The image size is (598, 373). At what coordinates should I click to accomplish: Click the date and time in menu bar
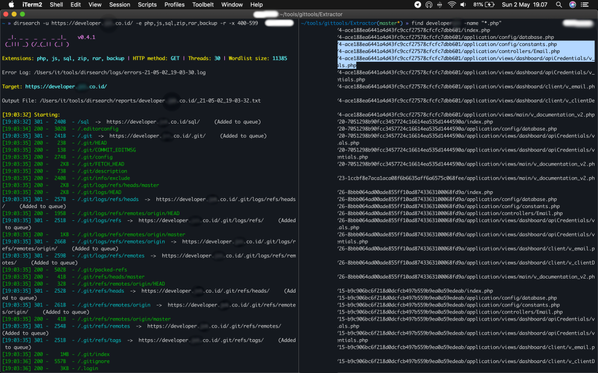point(524,5)
